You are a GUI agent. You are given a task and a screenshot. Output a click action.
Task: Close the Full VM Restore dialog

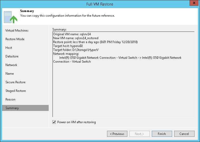pyautogui.click(x=193, y=4)
